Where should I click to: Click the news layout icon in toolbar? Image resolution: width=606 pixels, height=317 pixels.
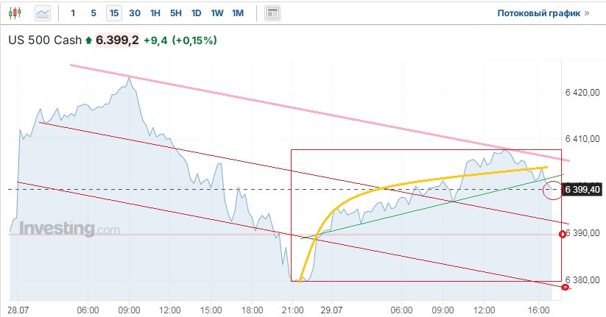(x=272, y=13)
